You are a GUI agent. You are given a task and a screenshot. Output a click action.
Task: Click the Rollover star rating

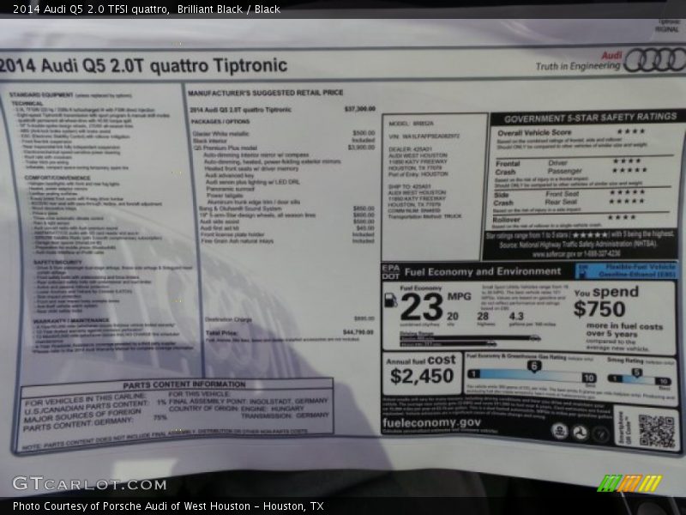pyautogui.click(x=622, y=217)
